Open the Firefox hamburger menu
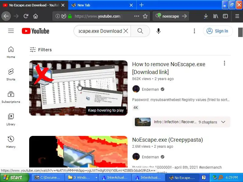The height and width of the screenshot is (182, 243). pos(237,16)
